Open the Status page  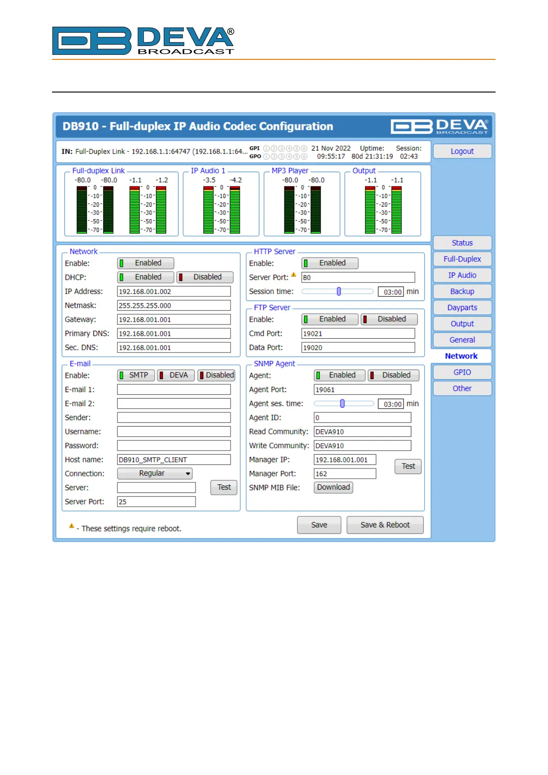[462, 243]
